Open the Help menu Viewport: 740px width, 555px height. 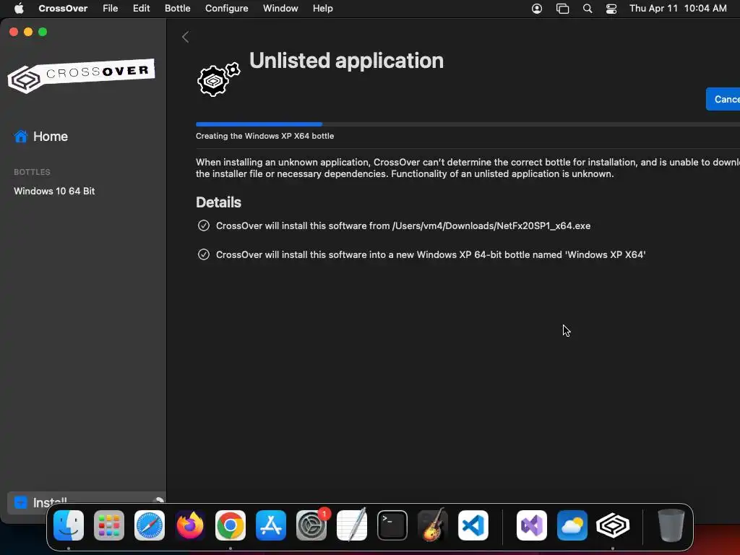[323, 9]
